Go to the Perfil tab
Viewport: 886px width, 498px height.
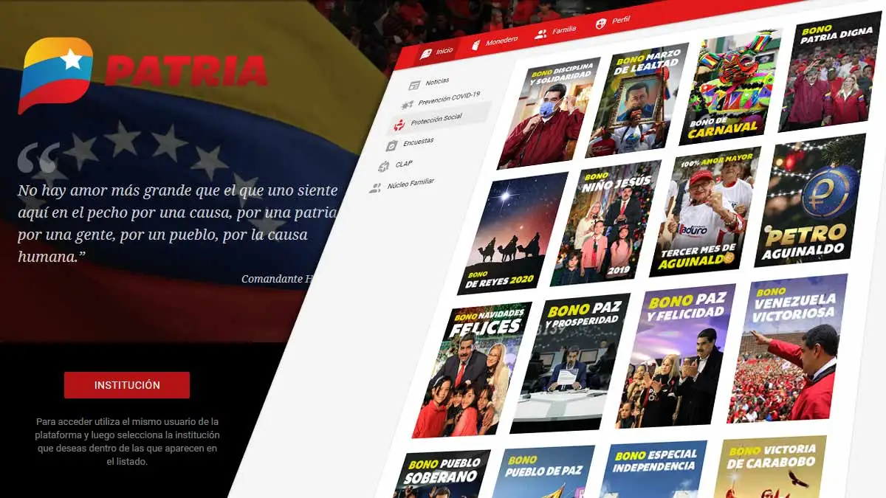[613, 22]
